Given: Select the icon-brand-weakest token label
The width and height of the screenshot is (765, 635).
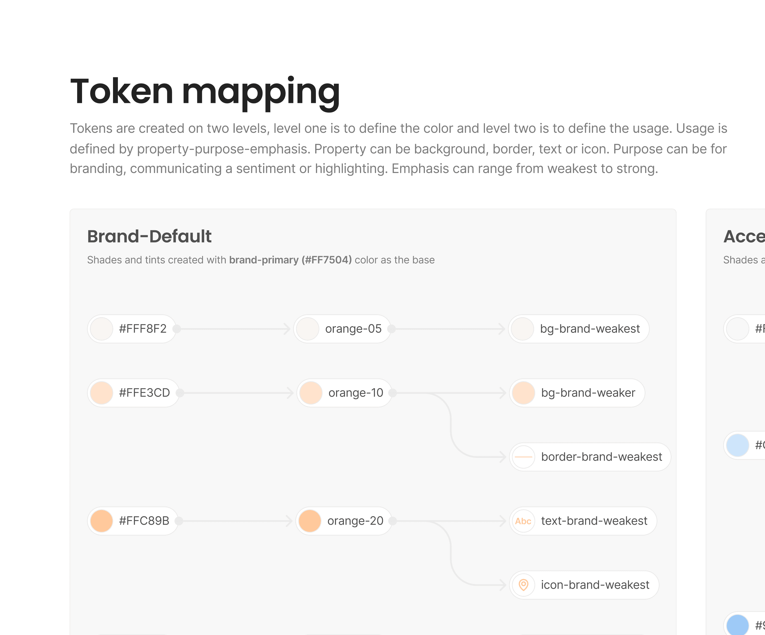Looking at the screenshot, I should pyautogui.click(x=595, y=585).
